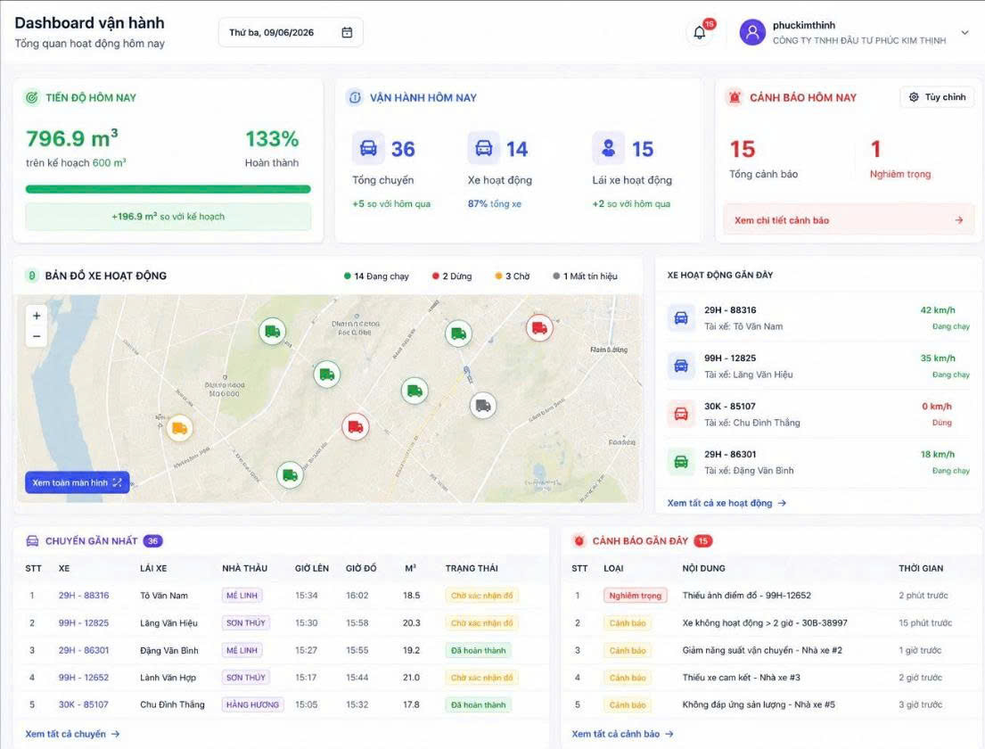
Task: Toggle the 2 Dừng map legend filter
Action: pos(452,276)
